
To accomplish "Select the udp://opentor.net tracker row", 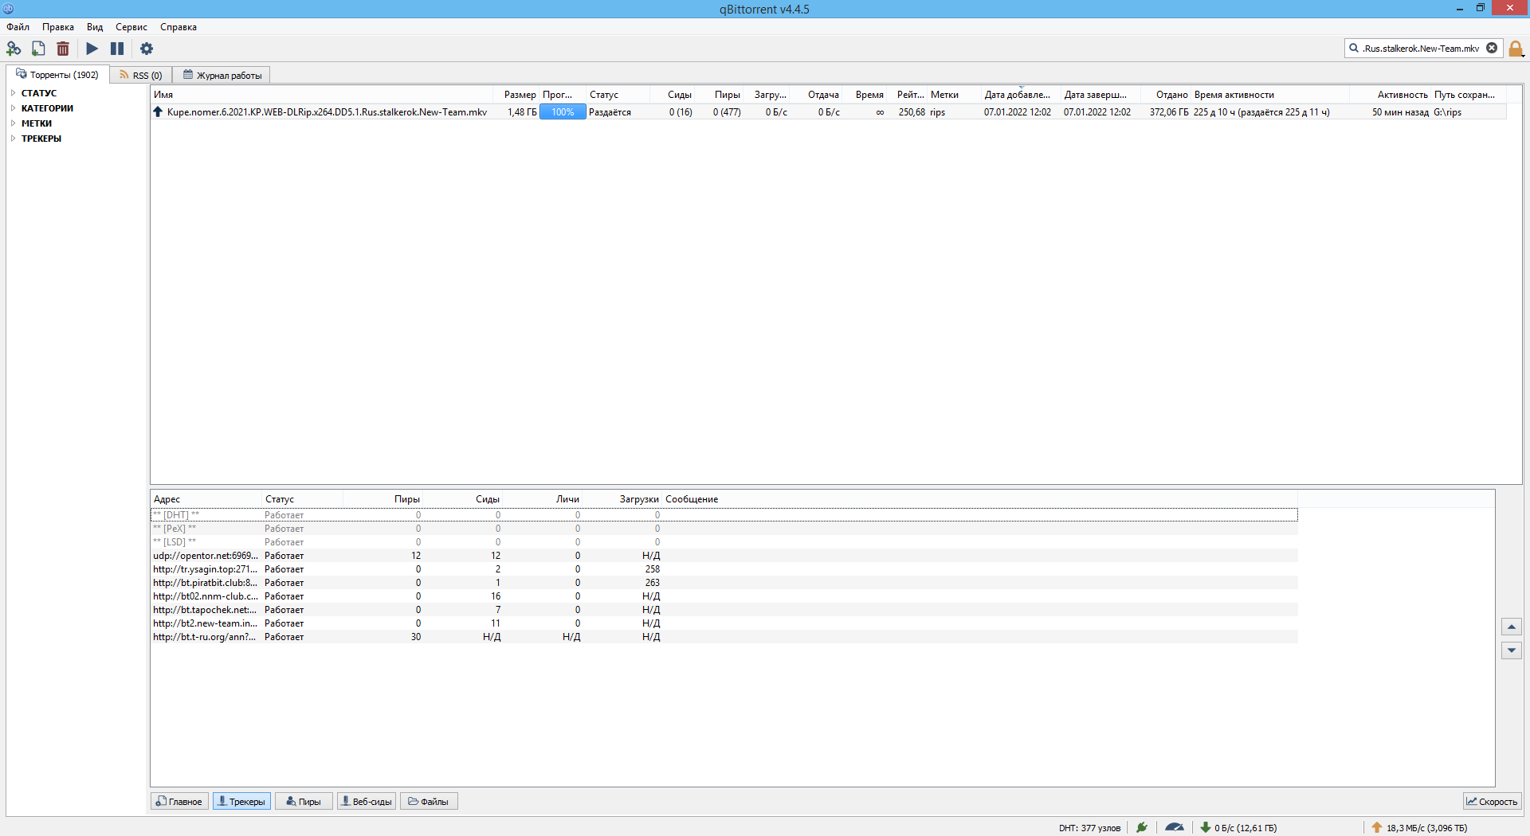I will [x=205, y=556].
